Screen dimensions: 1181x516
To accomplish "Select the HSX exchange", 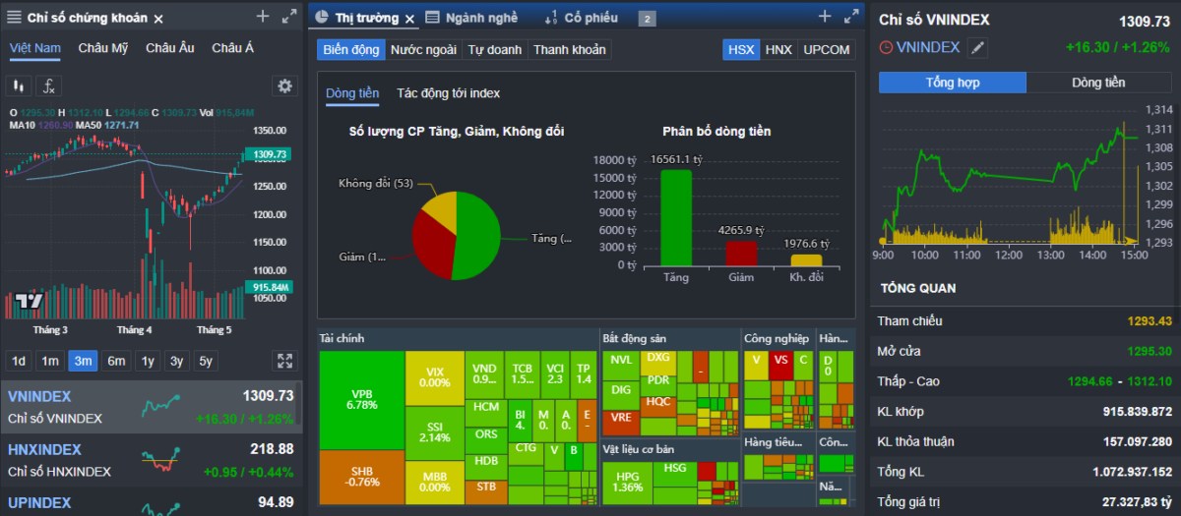I will point(740,49).
